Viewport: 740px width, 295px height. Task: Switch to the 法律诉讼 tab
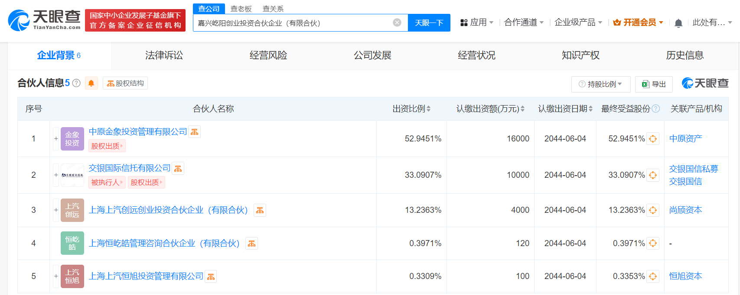pos(164,55)
